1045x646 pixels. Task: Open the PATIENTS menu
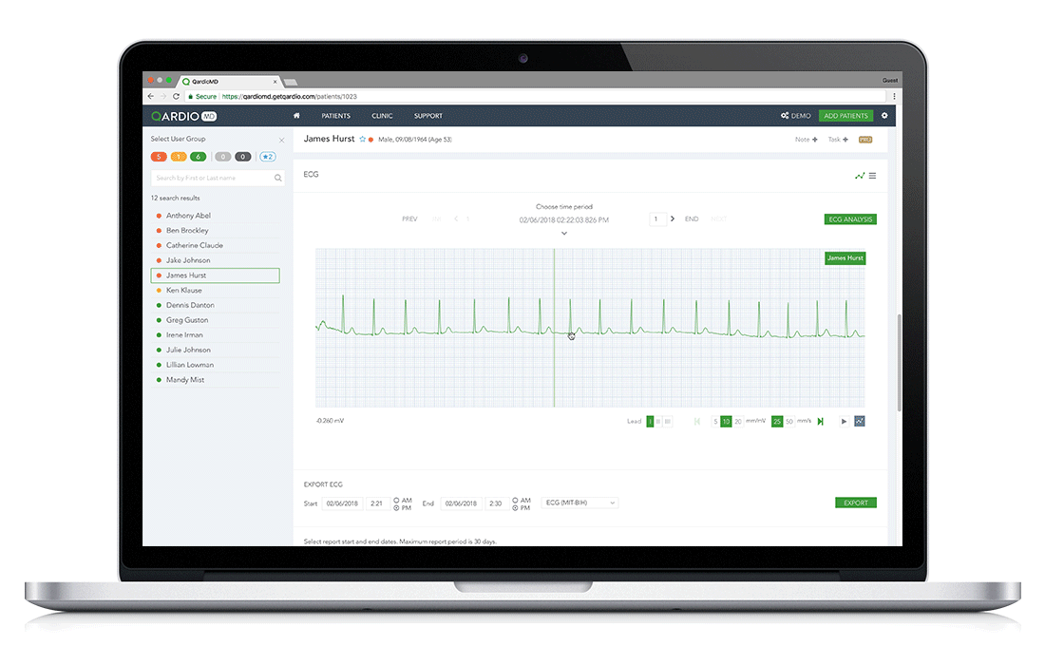[336, 115]
